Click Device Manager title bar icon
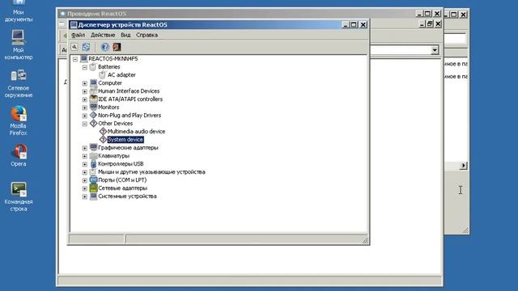This screenshot has width=518, height=291. click(74, 25)
